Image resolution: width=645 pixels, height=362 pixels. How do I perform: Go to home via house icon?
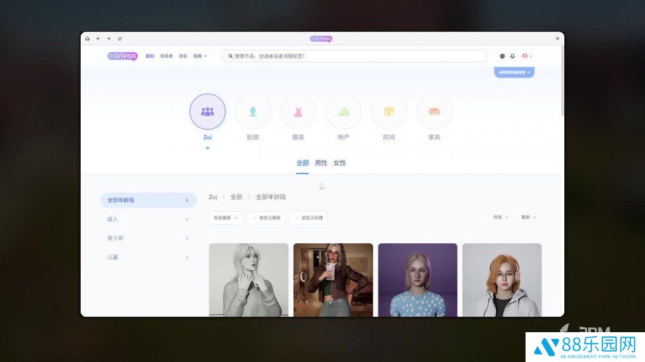coord(87,39)
